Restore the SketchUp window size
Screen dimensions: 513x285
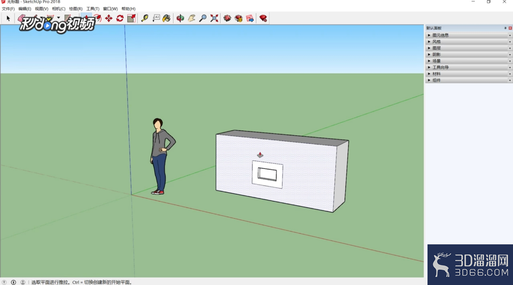click(x=489, y=2)
